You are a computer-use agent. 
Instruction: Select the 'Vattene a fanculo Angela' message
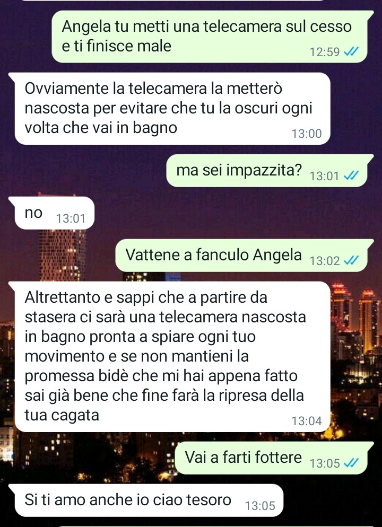pos(245,256)
